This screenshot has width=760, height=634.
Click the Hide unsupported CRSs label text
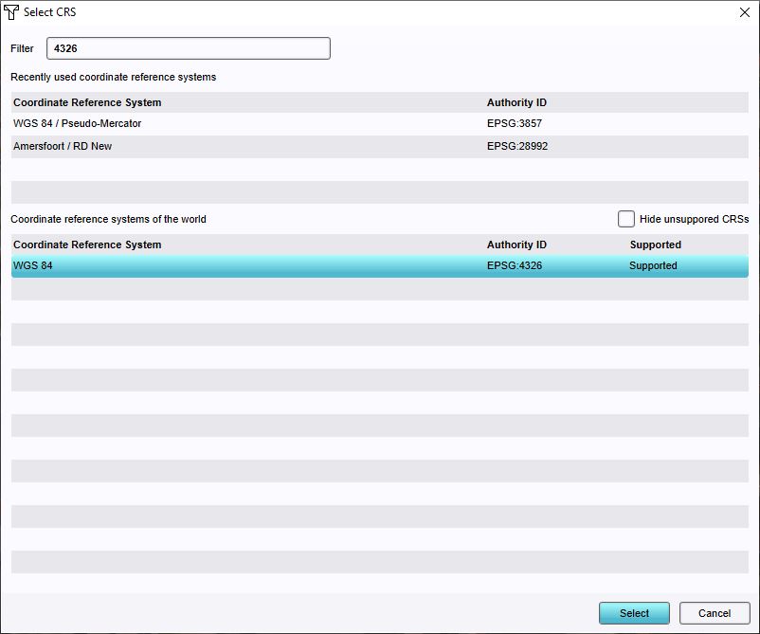tap(693, 219)
